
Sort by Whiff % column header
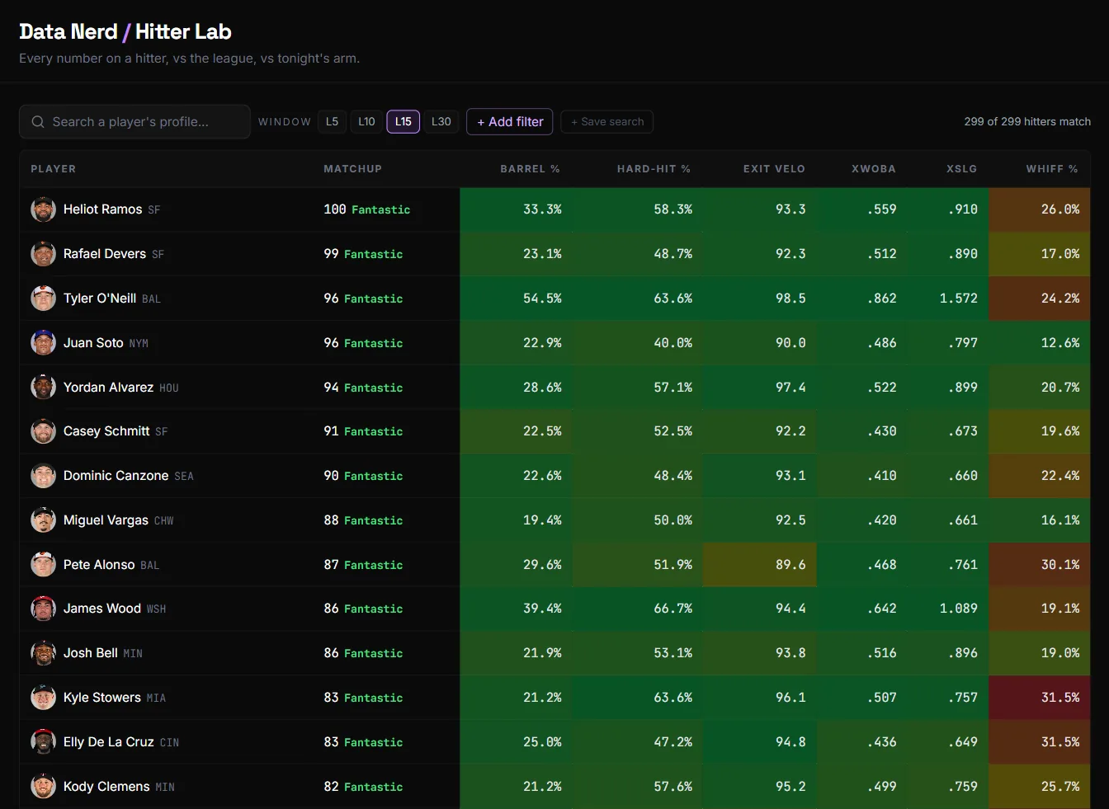click(x=1052, y=169)
